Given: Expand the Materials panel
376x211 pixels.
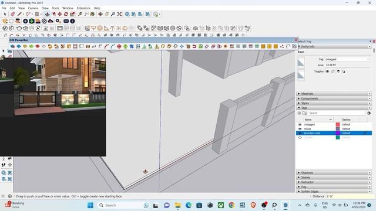Looking at the screenshot, I should point(334,94).
